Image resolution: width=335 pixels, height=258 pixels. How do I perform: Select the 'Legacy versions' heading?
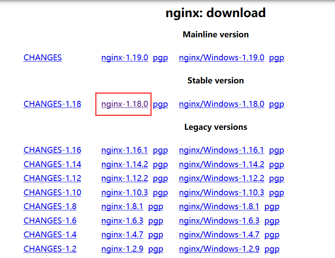coord(216,127)
